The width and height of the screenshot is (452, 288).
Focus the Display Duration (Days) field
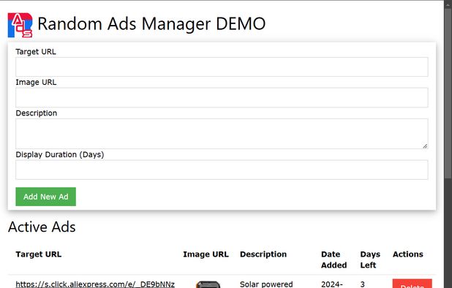point(222,170)
